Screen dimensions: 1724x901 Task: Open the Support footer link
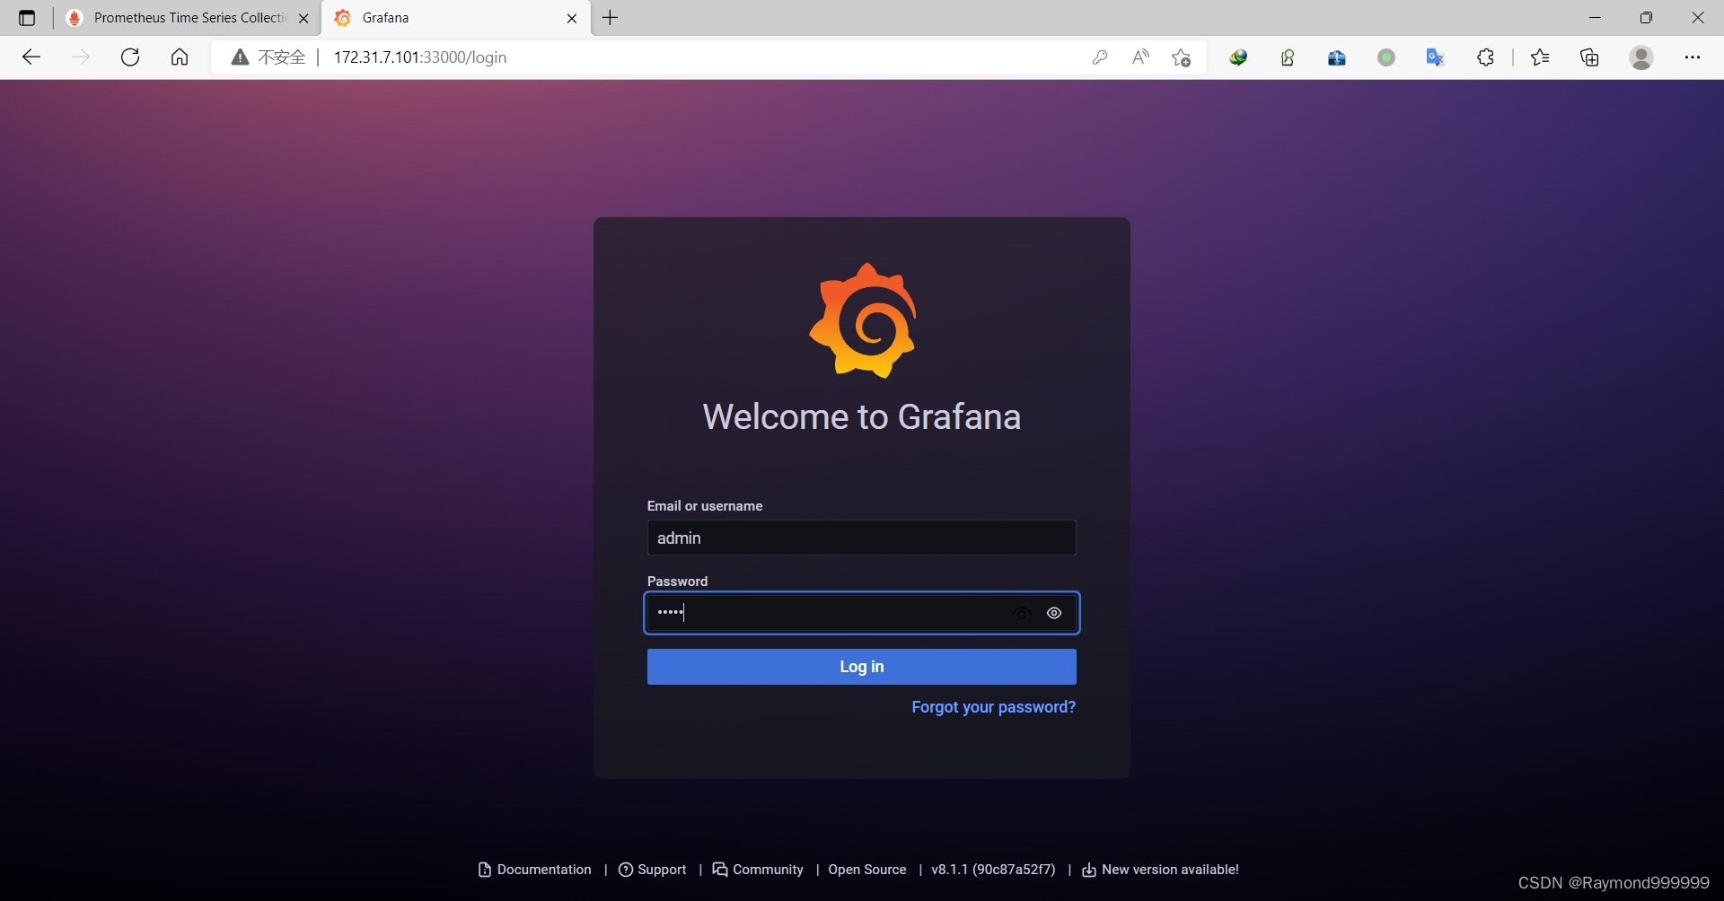pyautogui.click(x=653, y=870)
